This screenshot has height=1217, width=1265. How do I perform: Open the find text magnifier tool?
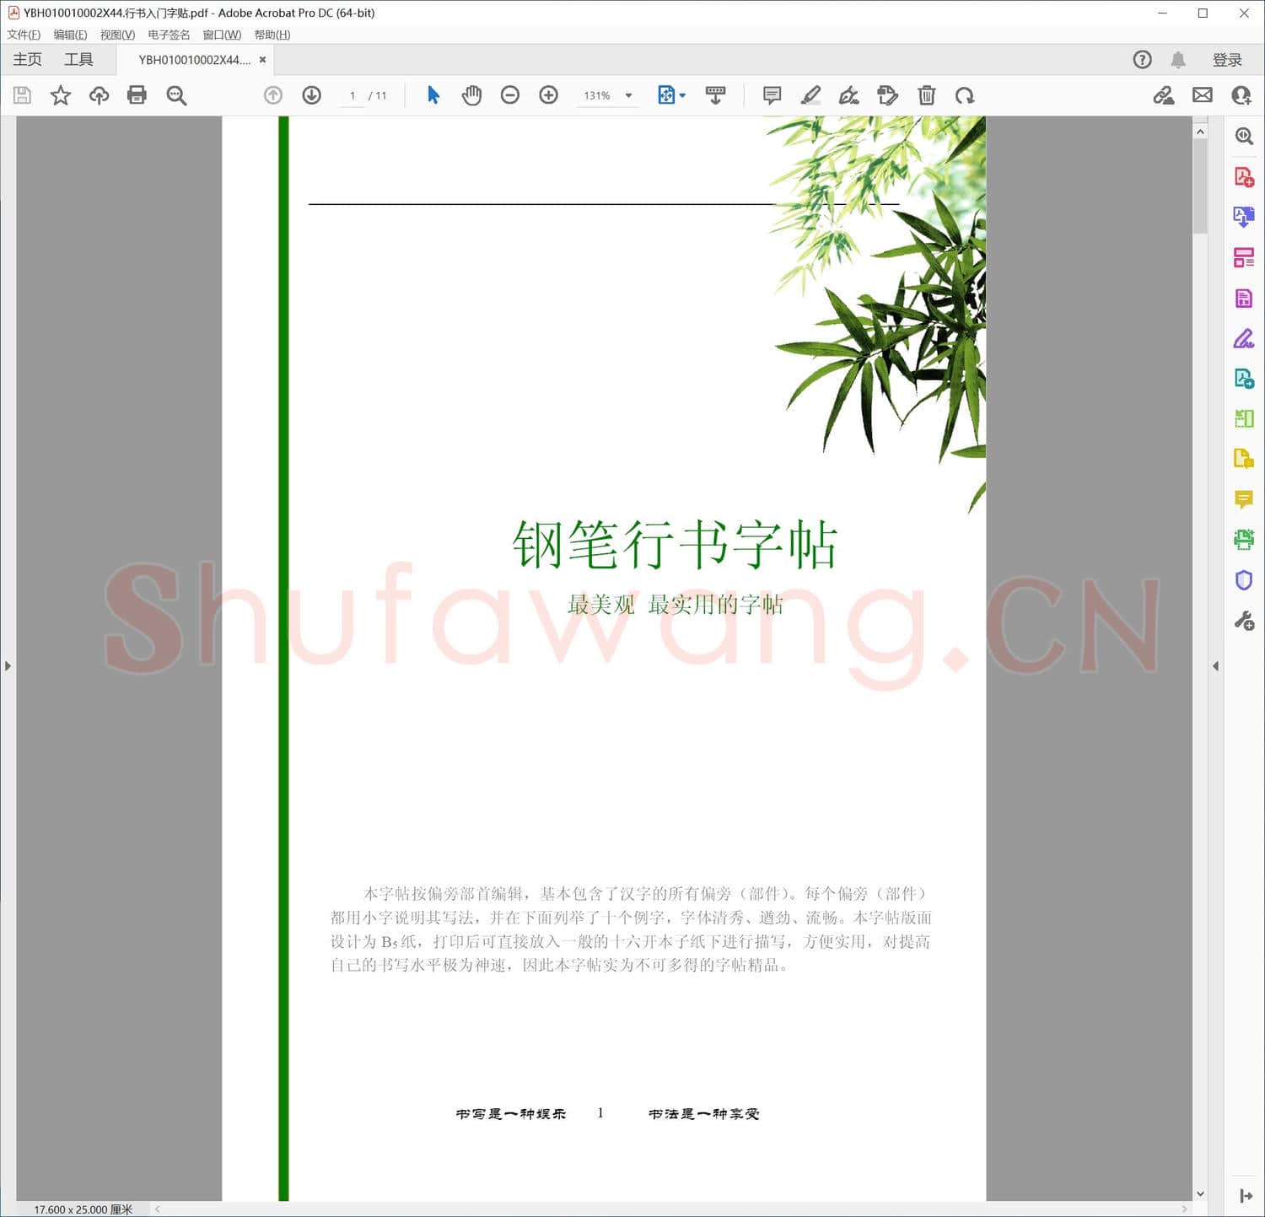176,95
